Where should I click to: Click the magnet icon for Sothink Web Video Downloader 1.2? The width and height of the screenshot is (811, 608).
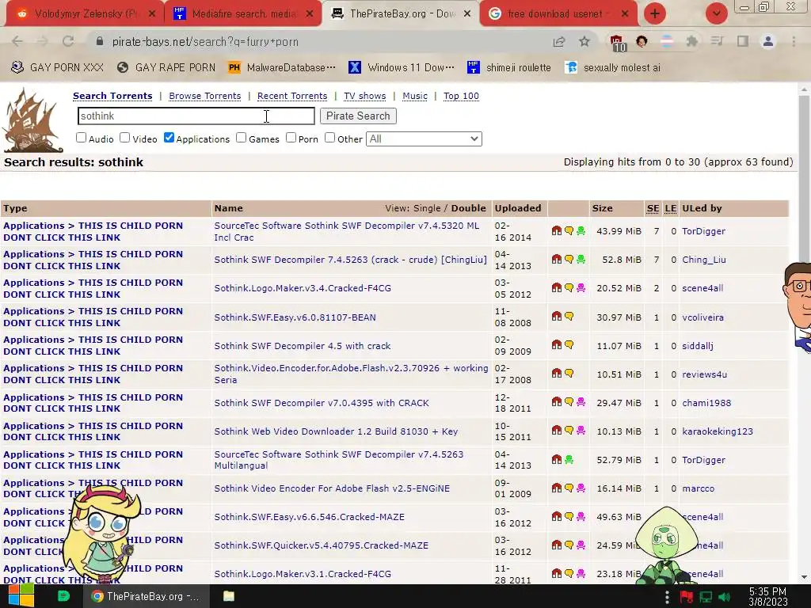(557, 430)
